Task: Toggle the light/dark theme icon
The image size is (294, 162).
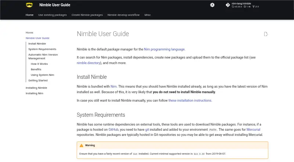Action: 212,5
